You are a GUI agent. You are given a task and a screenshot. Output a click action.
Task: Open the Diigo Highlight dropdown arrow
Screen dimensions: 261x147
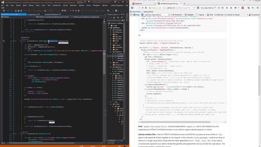pos(195,15)
